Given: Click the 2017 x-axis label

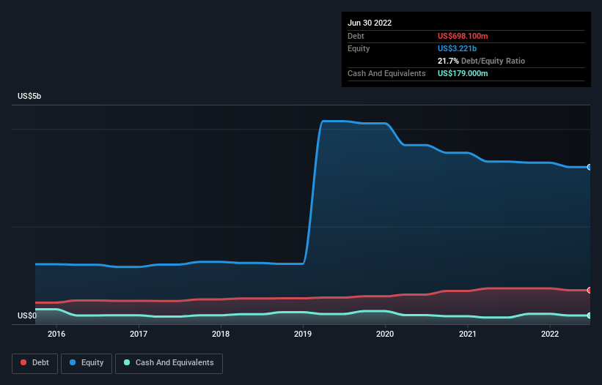Looking at the screenshot, I should (x=139, y=334).
